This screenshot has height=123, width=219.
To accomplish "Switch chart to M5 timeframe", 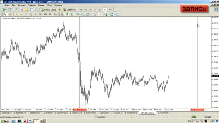I will point(86,10).
